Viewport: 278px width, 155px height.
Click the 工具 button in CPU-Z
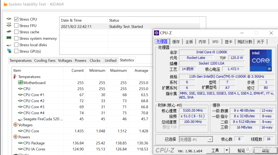tap(215, 150)
